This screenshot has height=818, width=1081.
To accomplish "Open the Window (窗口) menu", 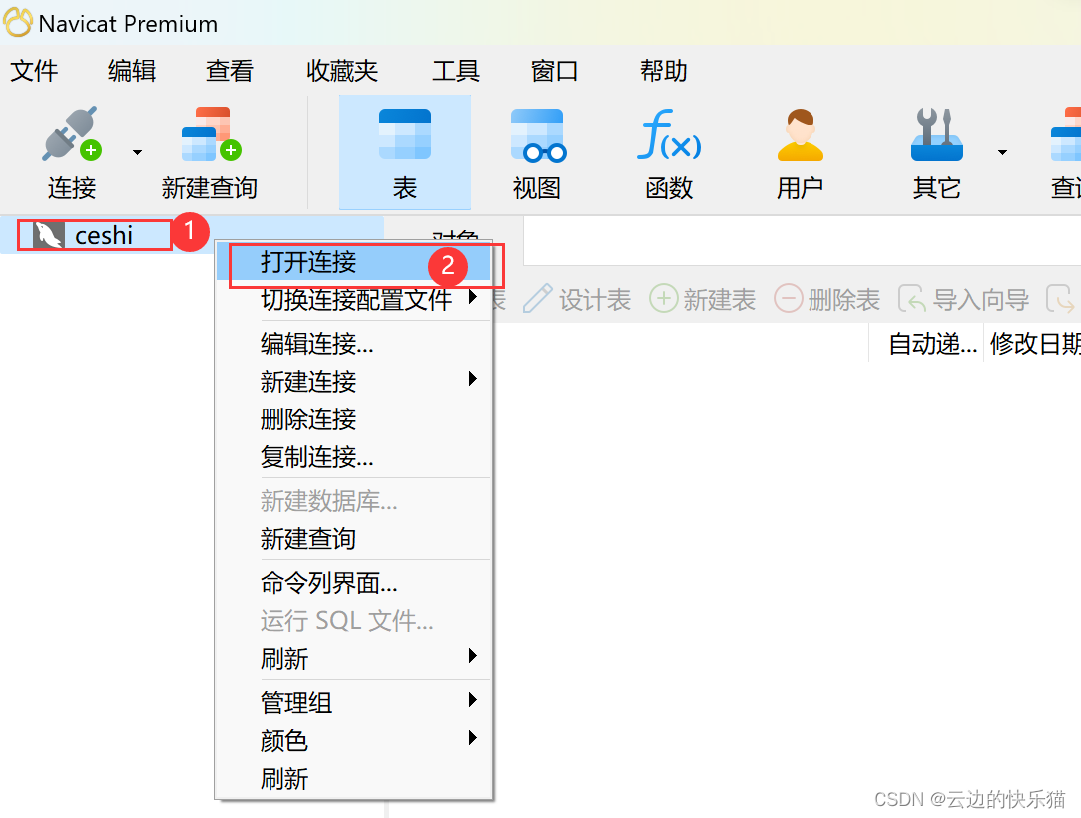I will click(x=554, y=70).
